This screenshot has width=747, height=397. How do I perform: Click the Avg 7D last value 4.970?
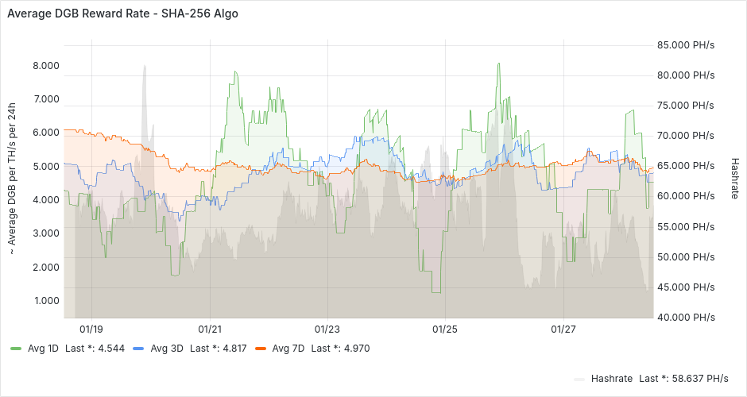[x=354, y=348]
